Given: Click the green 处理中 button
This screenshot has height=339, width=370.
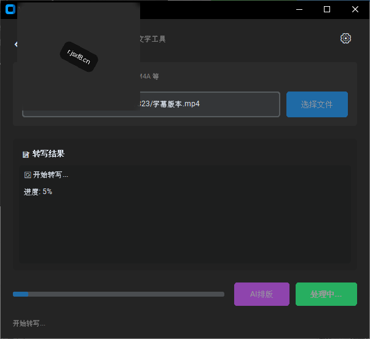Looking at the screenshot, I should (x=326, y=294).
